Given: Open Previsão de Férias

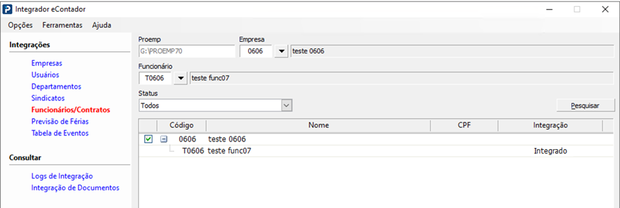Looking at the screenshot, I should click(60, 121).
